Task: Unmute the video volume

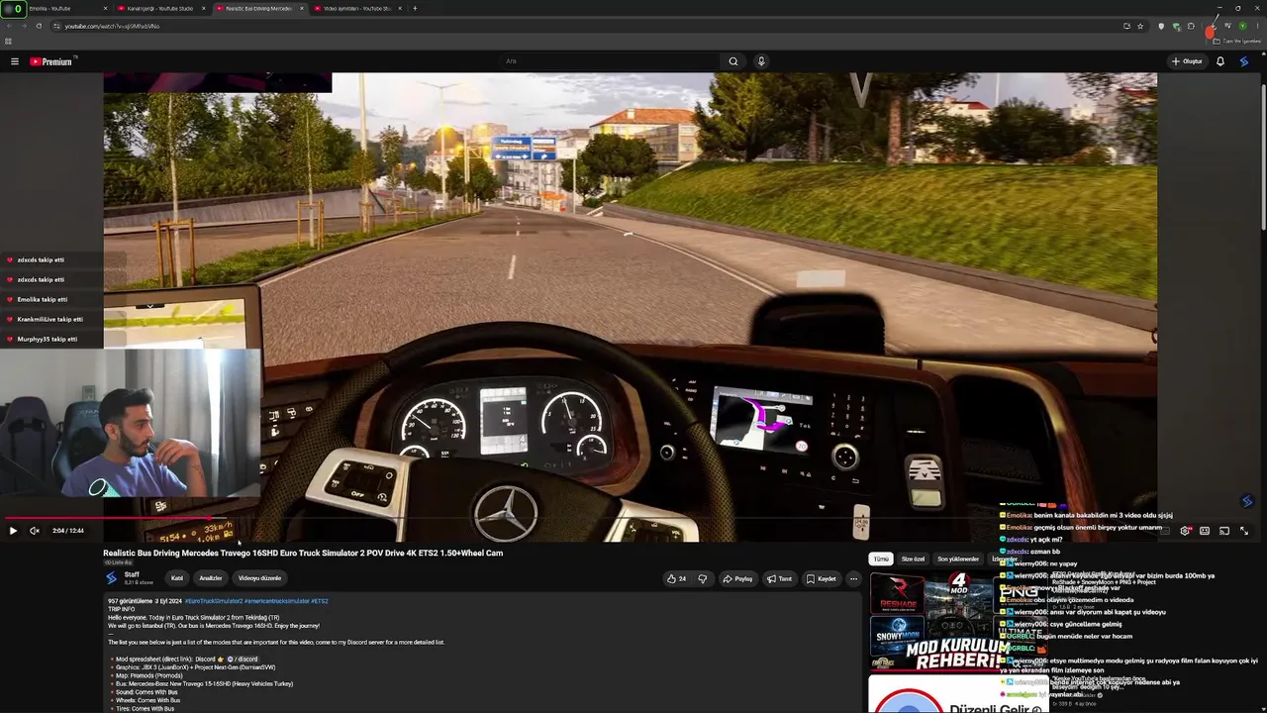Action: (35, 531)
